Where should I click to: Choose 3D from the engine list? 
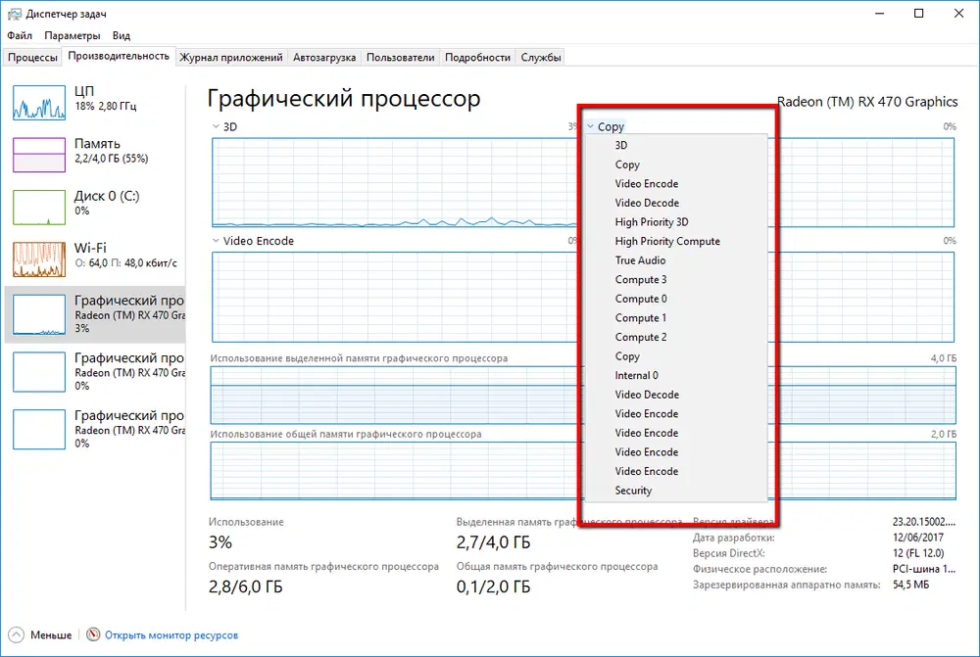point(676,146)
